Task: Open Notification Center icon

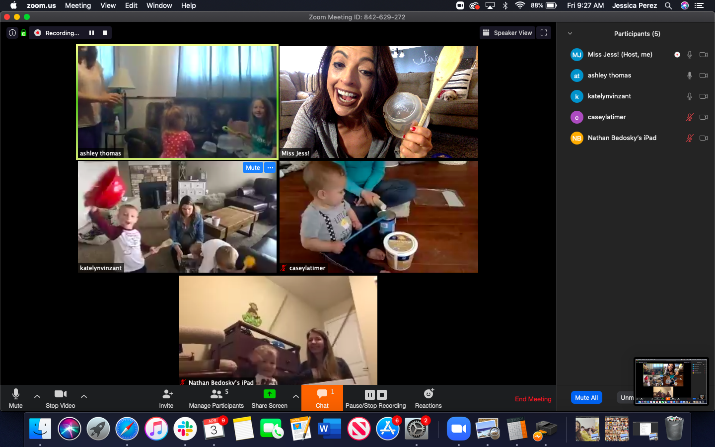Action: 699,5
